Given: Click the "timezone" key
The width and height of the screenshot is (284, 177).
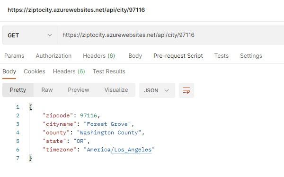Looking at the screenshot, I should click(x=60, y=150).
